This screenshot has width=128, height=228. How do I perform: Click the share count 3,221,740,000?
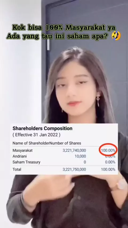(74, 150)
